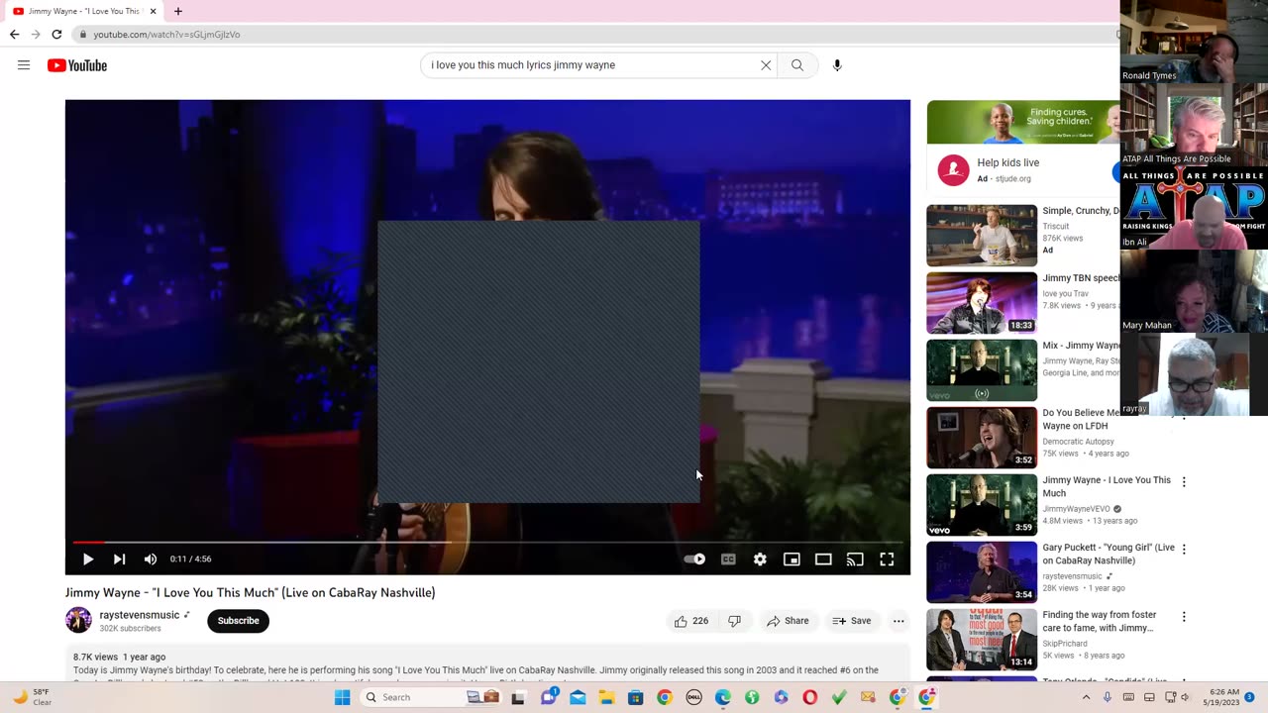Open a new browser tab
Viewport: 1268px width, 713px height.
[178, 11]
